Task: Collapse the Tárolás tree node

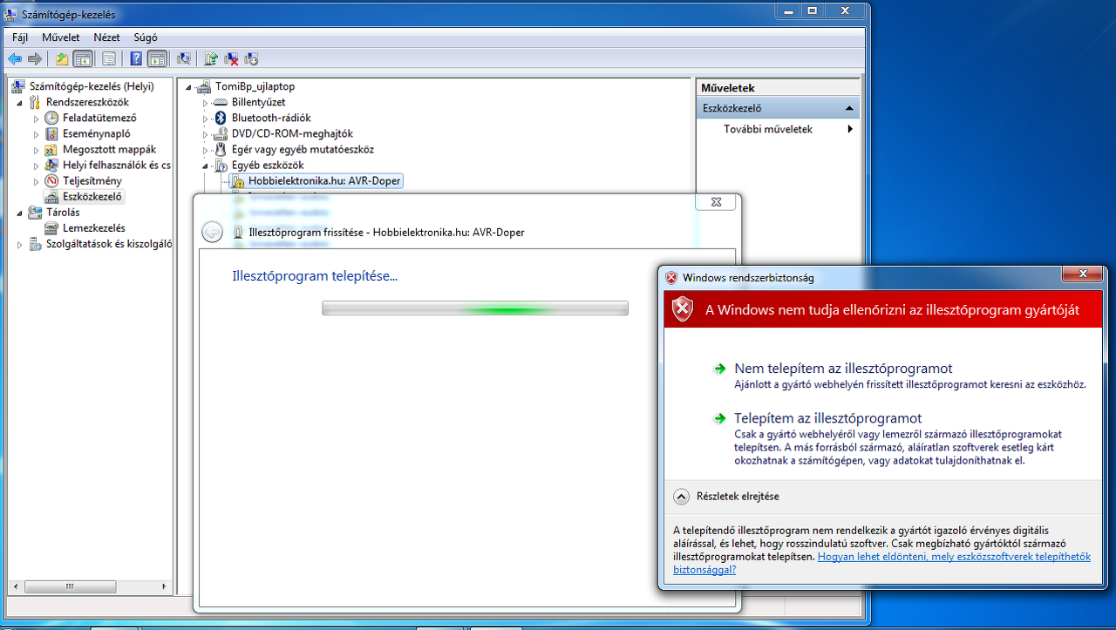Action: point(20,213)
